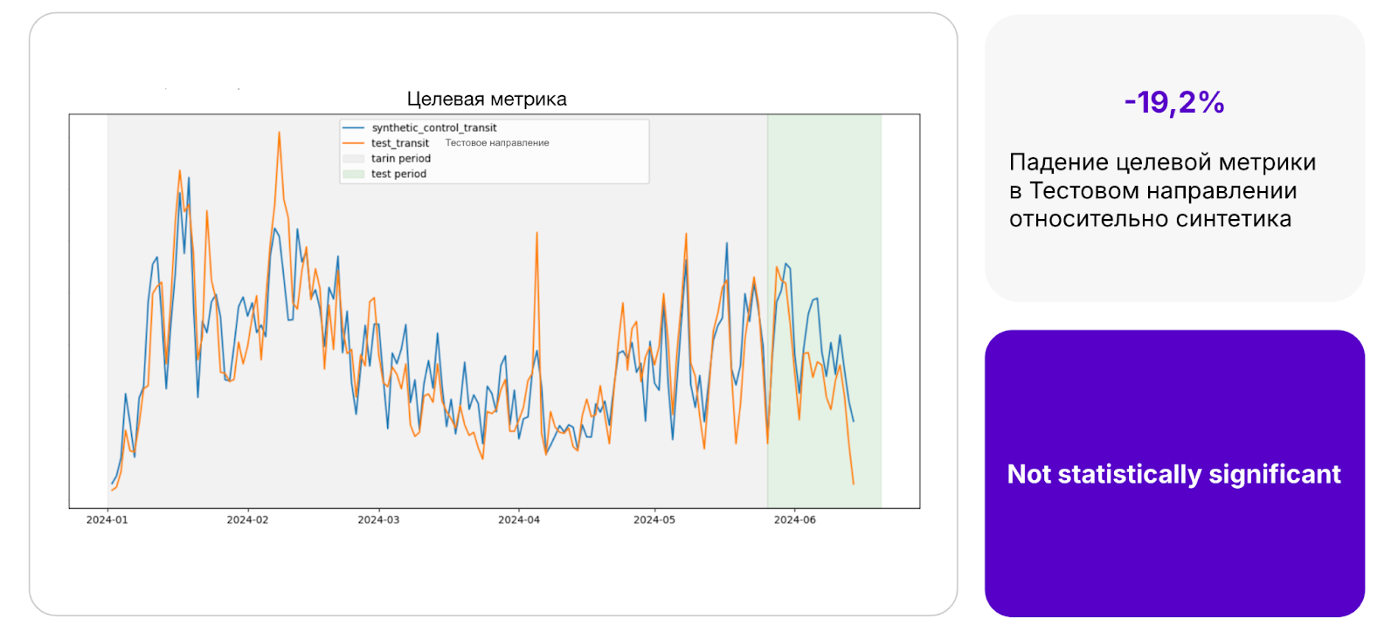Click gray tarin period legend swatch
Screen dimensions: 1398x631
point(353,159)
